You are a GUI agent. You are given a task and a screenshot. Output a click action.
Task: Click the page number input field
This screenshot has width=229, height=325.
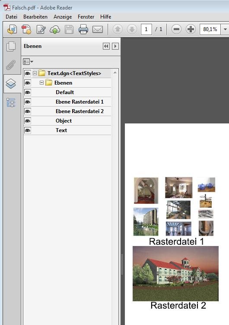[146, 29]
